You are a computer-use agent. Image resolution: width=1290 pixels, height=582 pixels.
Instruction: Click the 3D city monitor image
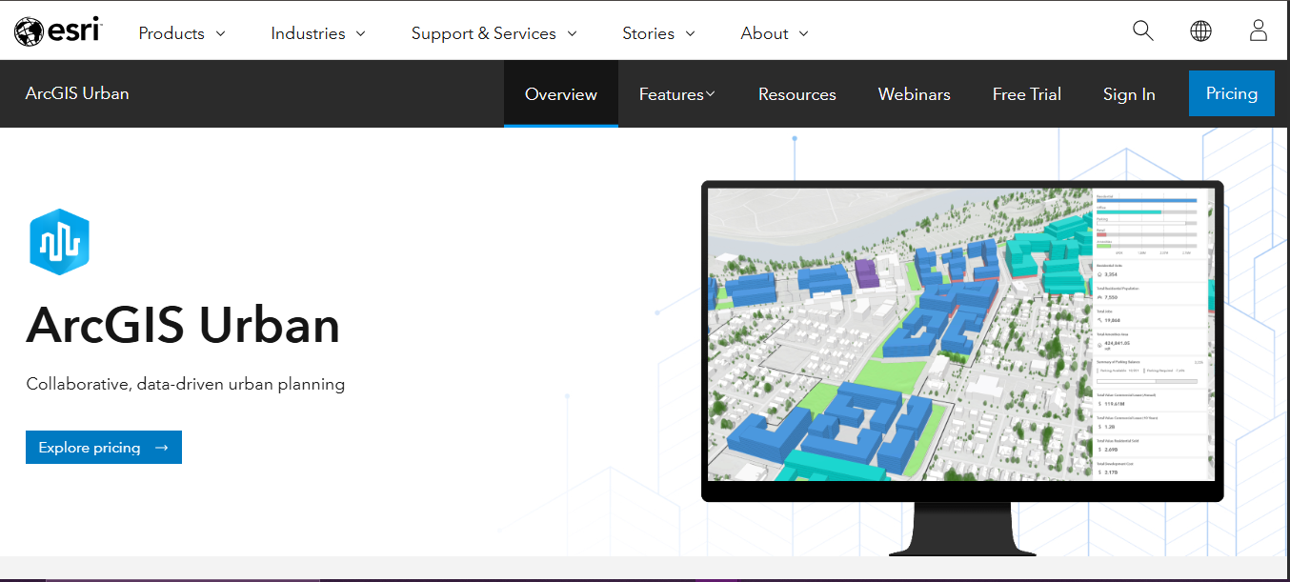(x=962, y=368)
